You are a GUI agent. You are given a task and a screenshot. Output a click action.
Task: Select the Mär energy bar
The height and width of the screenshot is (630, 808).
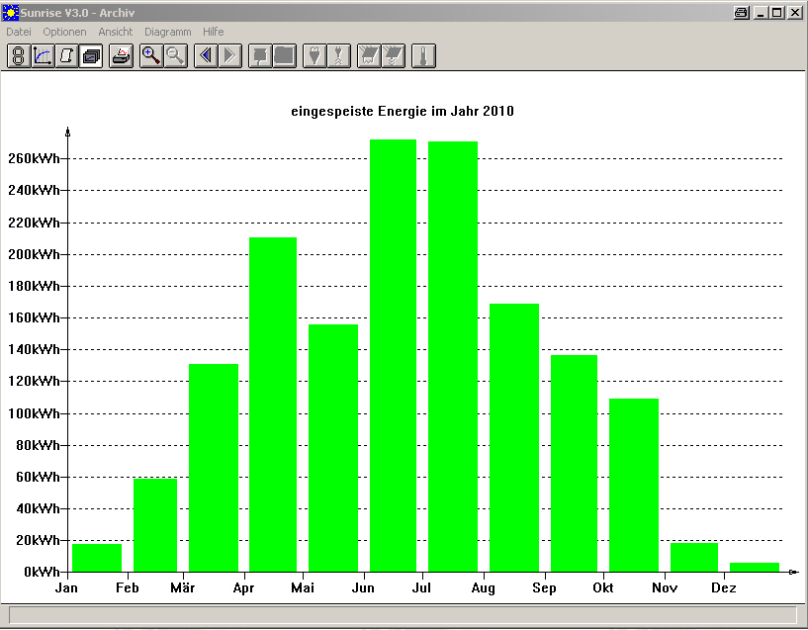pos(214,468)
